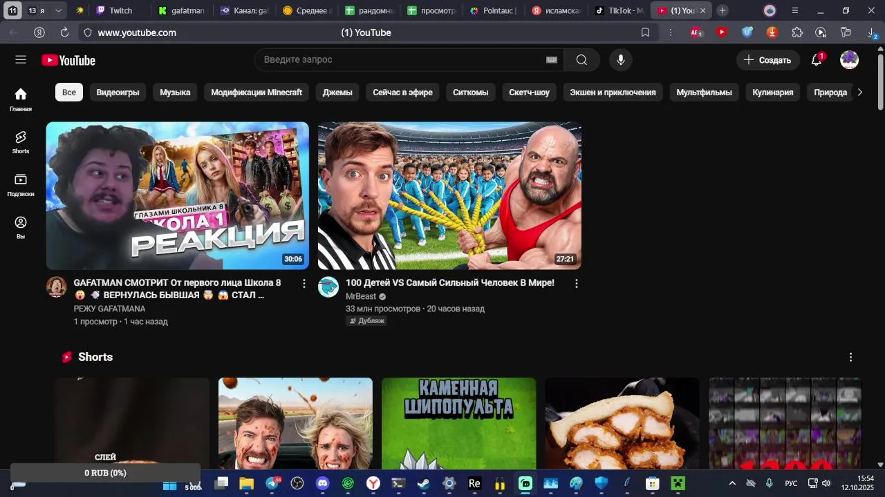This screenshot has width=885, height=497.
Task: Expand the tab groups dropdown arrow
Action: pyautogui.click(x=58, y=10)
